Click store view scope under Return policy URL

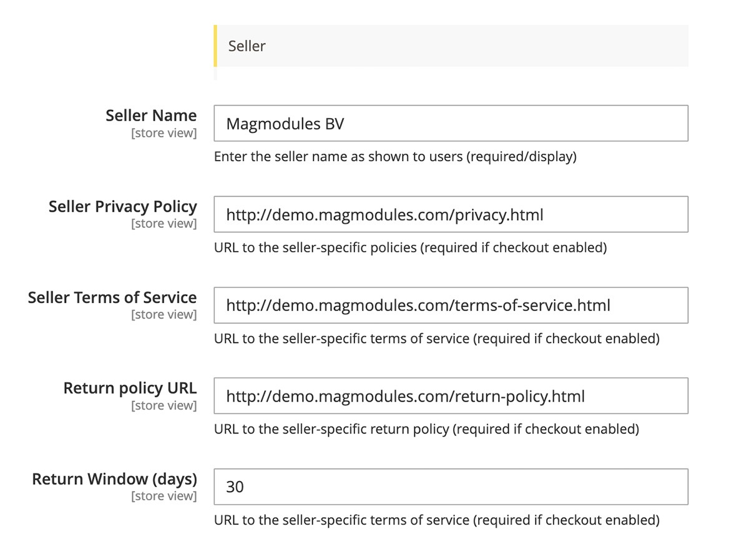(164, 405)
